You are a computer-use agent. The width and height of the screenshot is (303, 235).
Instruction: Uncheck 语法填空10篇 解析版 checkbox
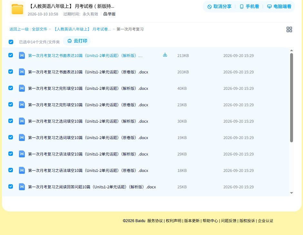[11, 154]
